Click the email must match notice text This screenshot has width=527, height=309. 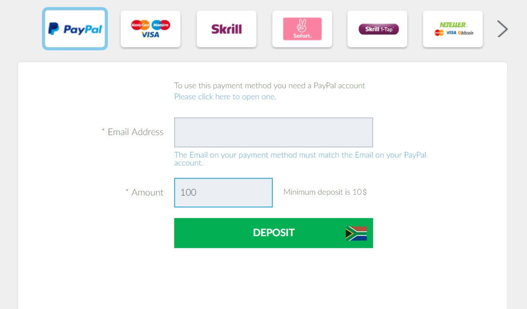coord(300,159)
